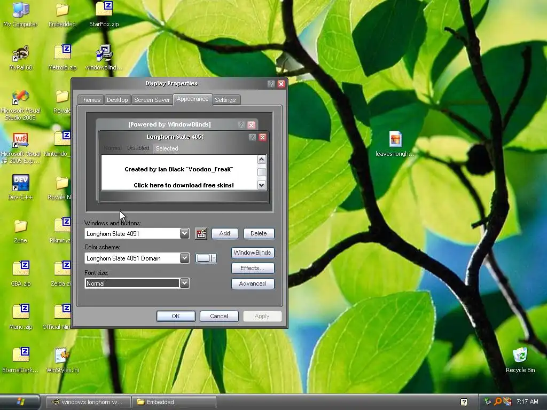Select the leaves-longhorn desktop file icon
547x410 pixels.
point(395,144)
